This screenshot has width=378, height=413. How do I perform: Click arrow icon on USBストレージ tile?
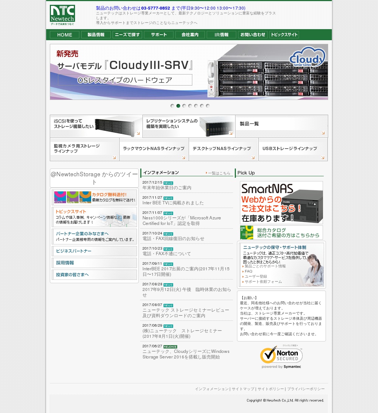click(323, 157)
